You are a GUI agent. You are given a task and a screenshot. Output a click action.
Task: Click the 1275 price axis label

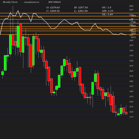pos(131,107)
